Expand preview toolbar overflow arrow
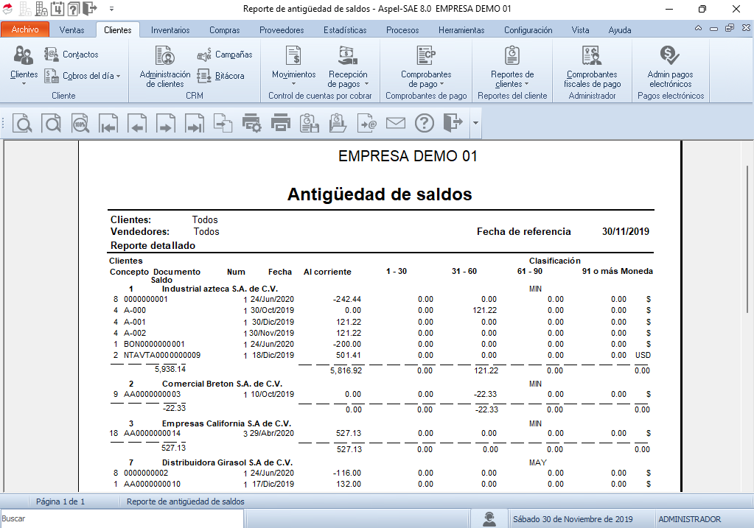This screenshot has width=754, height=528. point(475,124)
